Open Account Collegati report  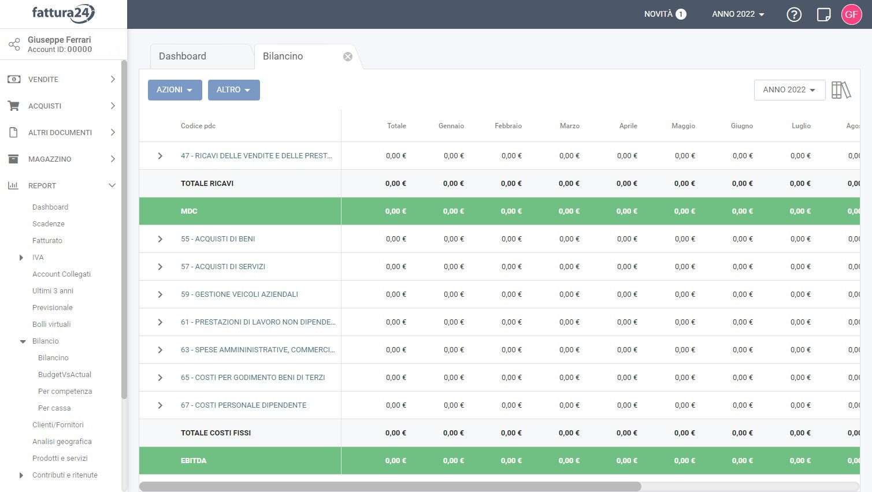(x=61, y=274)
